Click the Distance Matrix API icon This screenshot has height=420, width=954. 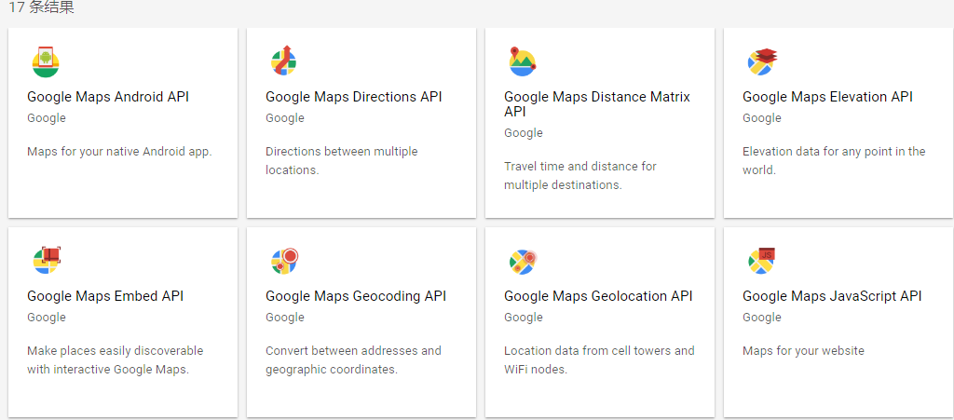click(x=522, y=61)
